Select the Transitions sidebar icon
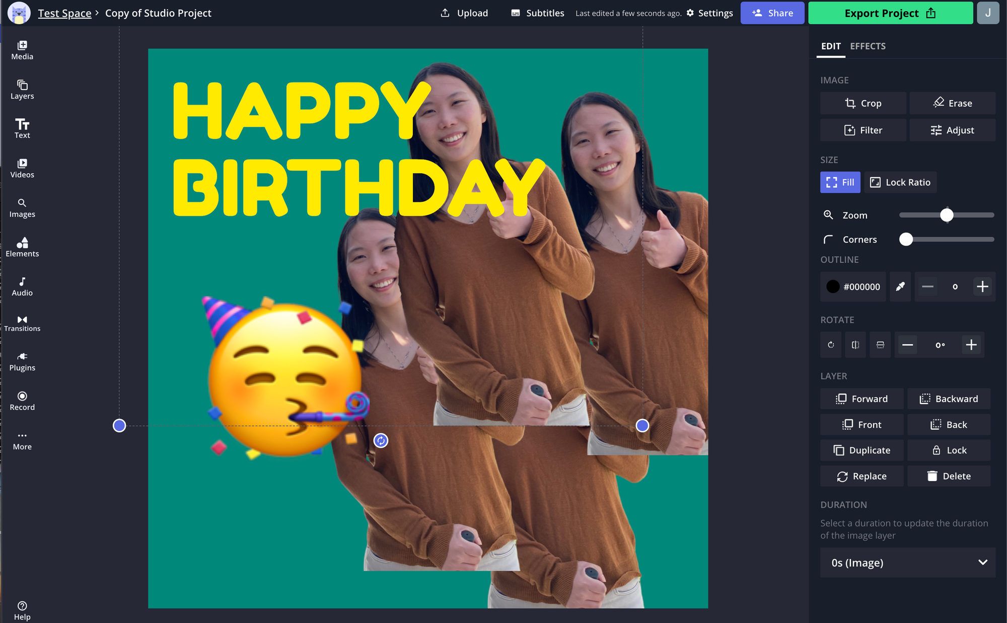This screenshot has width=1007, height=623. pyautogui.click(x=22, y=323)
